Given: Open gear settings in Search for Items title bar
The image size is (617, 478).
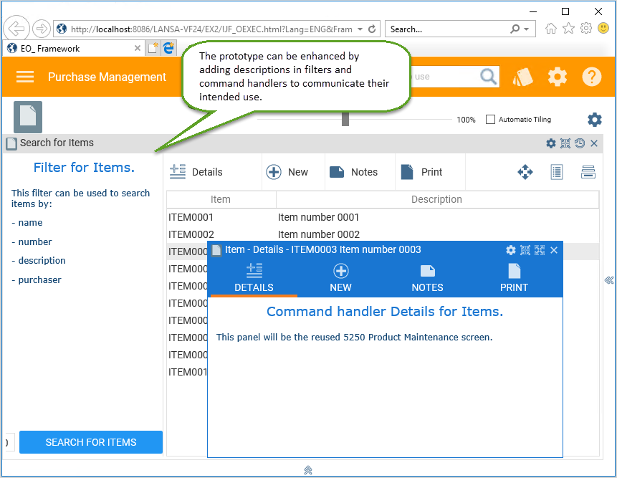Looking at the screenshot, I should pos(551,143).
